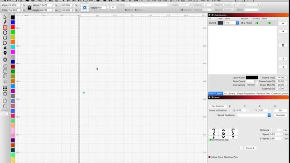290x163 pixels.
Task: Open the Circular Array gear tool
Action: pyautogui.click(x=5, y=94)
